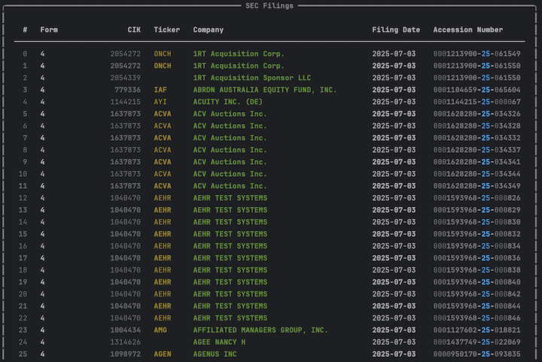Click accession number 0001593968-25-000842
The image size is (542, 362).
(x=477, y=294)
